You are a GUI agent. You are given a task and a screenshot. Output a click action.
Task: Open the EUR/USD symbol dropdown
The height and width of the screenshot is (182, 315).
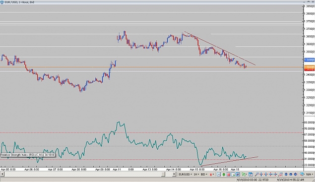[x=185, y=174]
